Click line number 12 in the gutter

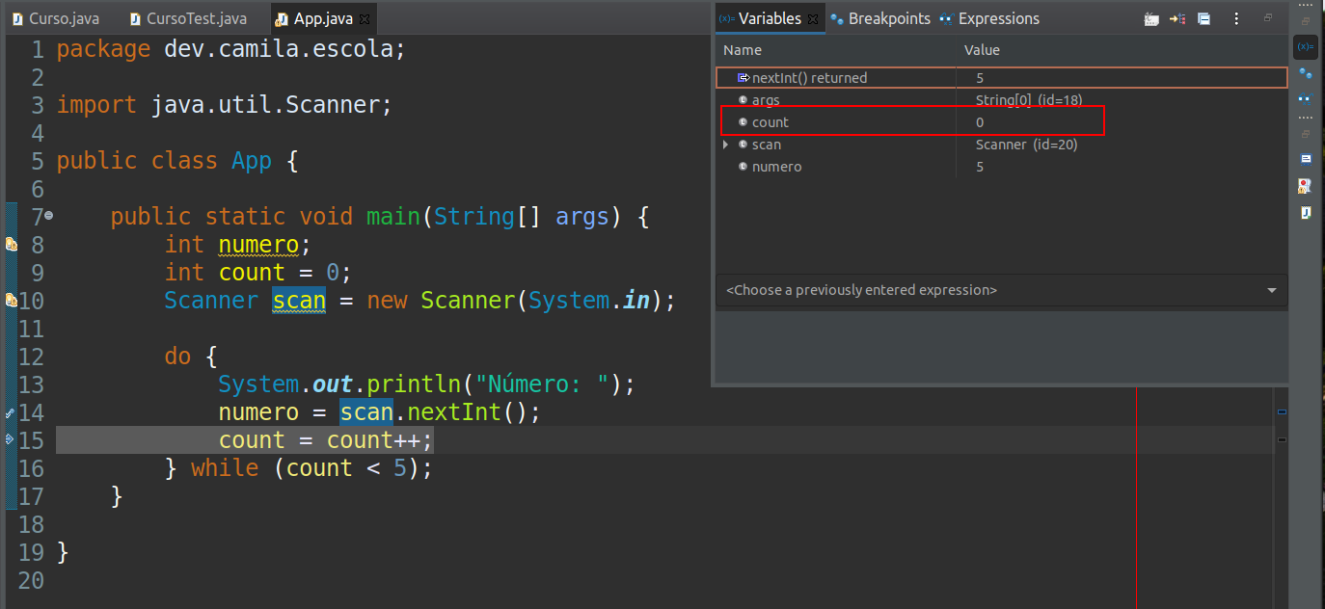point(32,357)
